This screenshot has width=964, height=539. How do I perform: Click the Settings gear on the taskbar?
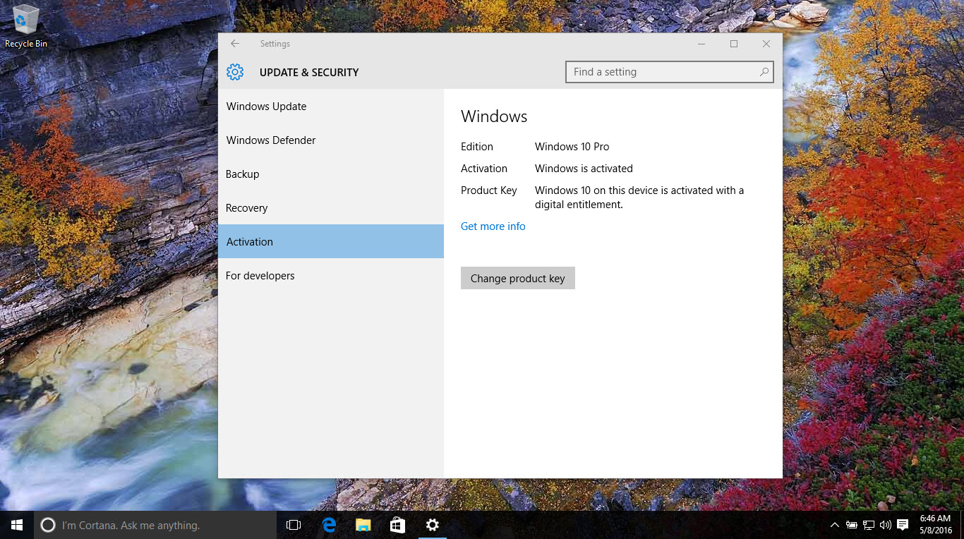click(433, 525)
